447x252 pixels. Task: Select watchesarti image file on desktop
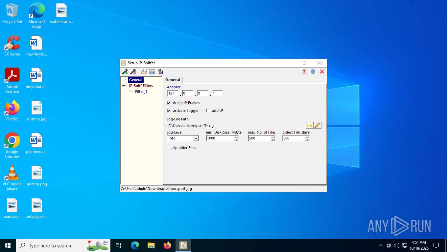coord(61,14)
